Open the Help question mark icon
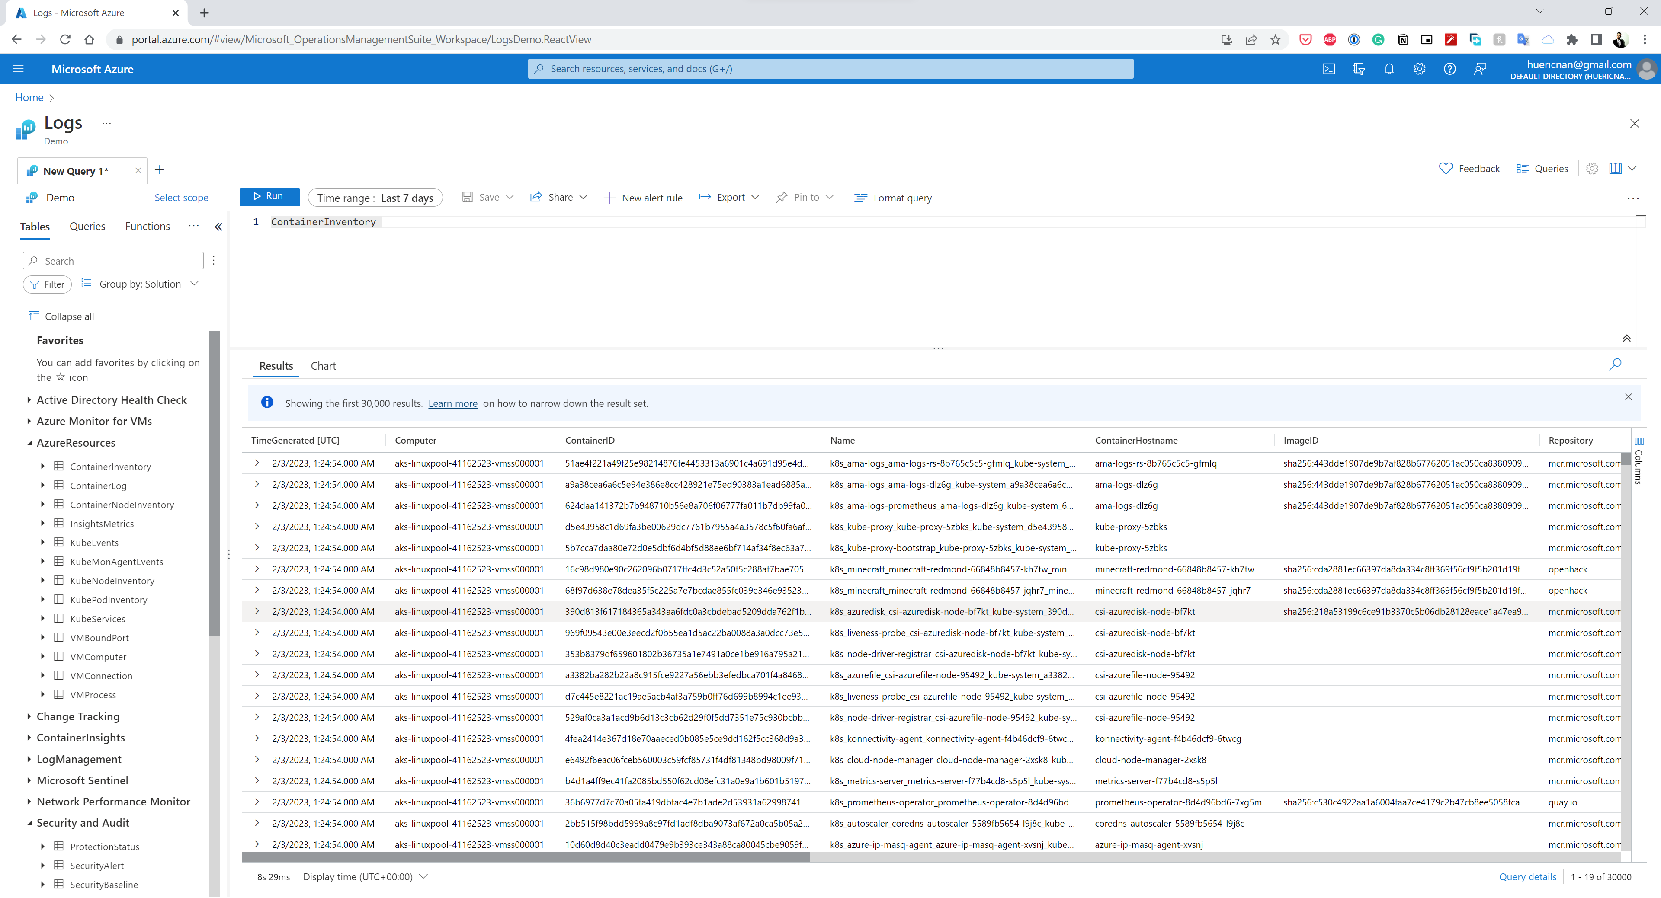 coord(1450,69)
